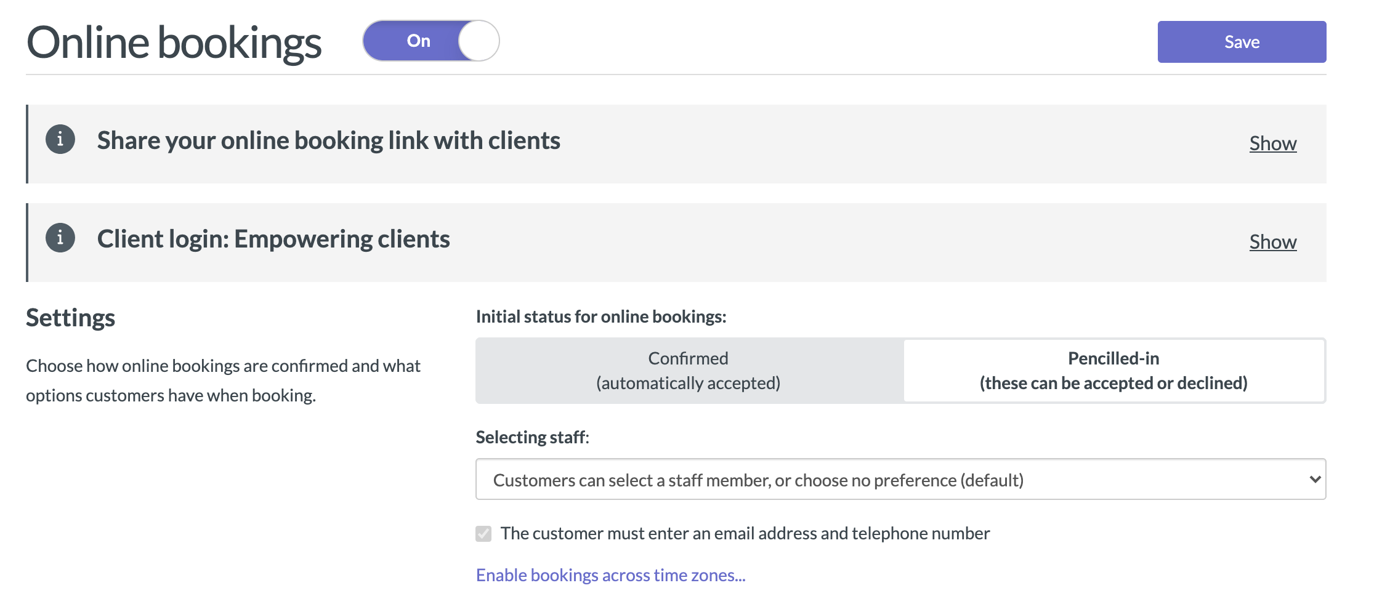Image resolution: width=1382 pixels, height=612 pixels.
Task: Click the Settings section heading
Action: pyautogui.click(x=70, y=318)
